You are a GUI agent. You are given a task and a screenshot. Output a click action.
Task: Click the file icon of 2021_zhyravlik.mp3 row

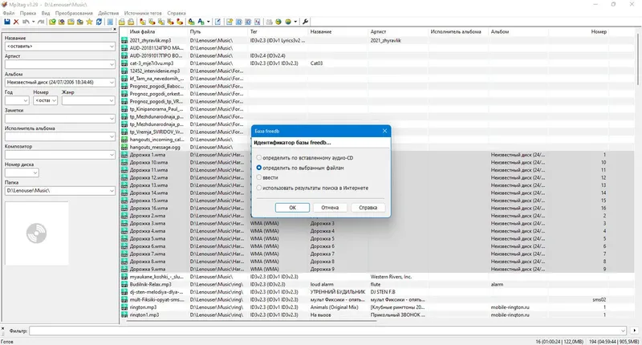[124, 40]
